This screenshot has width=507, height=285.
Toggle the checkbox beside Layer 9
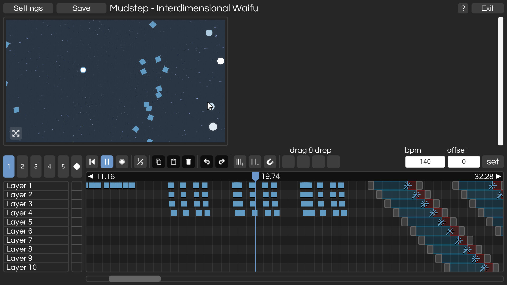point(77,258)
